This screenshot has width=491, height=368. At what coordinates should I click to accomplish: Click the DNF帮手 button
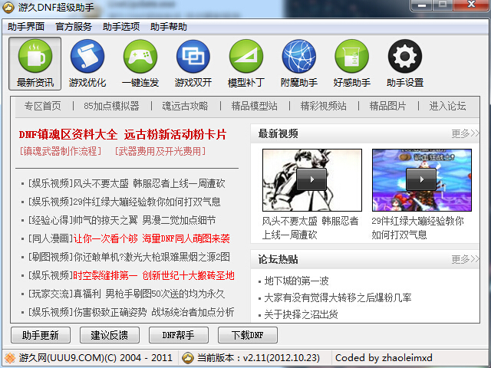(179, 335)
